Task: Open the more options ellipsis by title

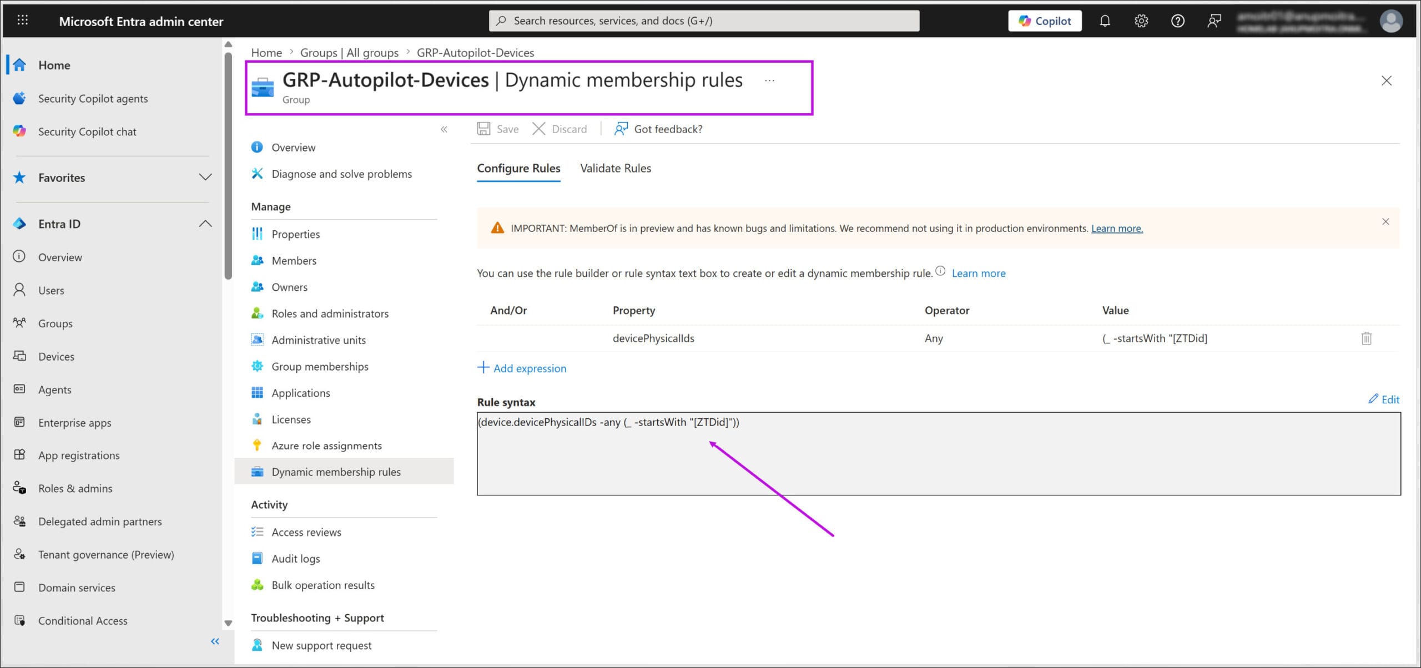Action: coord(769,80)
